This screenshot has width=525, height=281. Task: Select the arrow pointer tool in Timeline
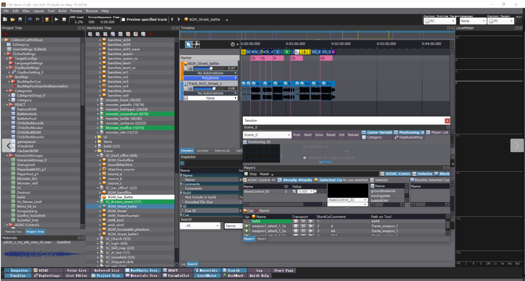(x=188, y=44)
